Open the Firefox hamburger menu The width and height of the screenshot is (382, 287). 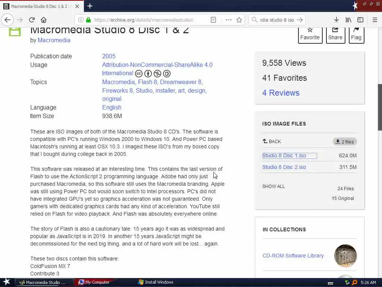(375, 20)
